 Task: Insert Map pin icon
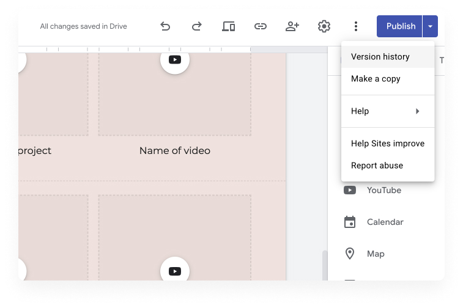point(350,254)
